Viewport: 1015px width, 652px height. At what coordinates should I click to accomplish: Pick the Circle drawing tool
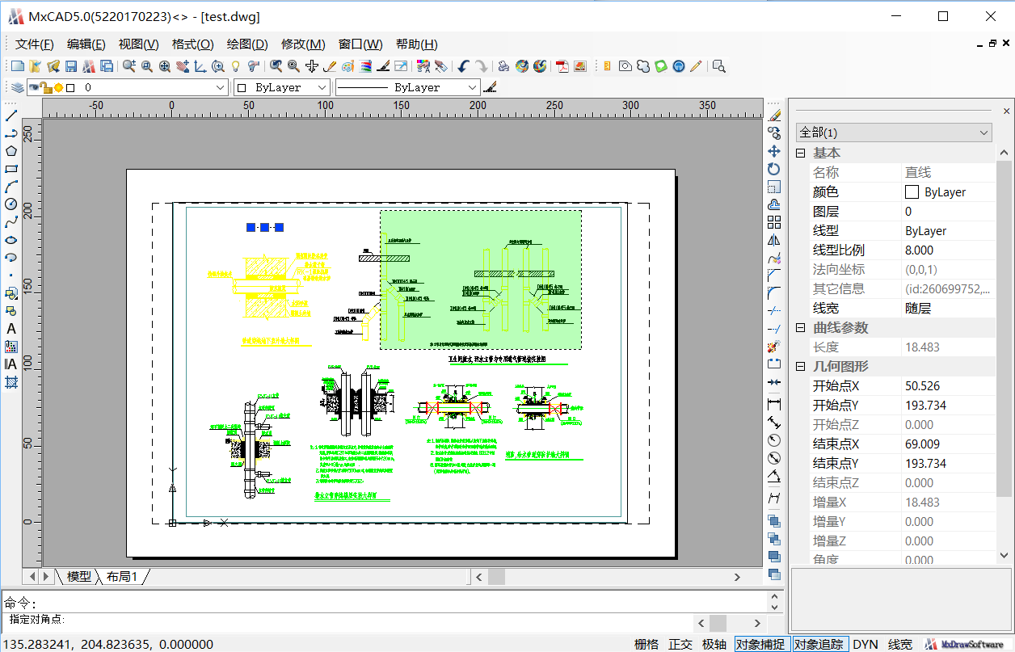11,204
